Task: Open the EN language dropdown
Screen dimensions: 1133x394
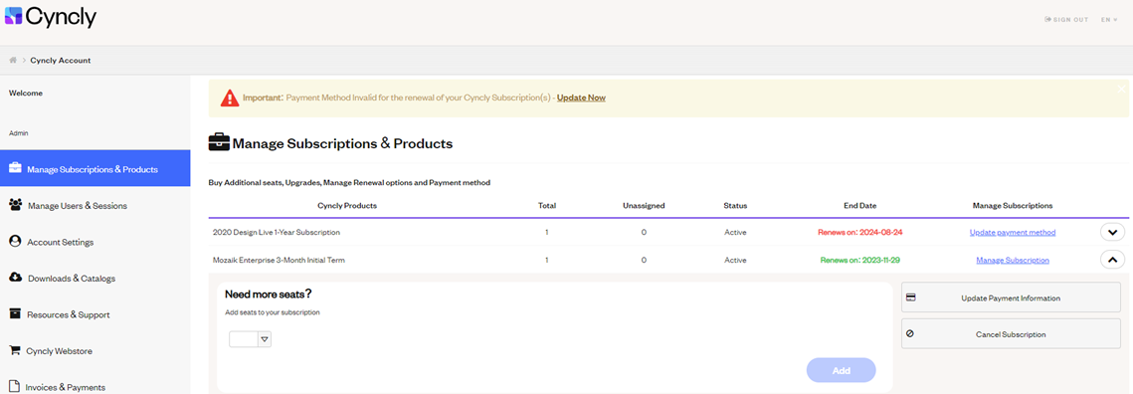Action: pos(1109,20)
